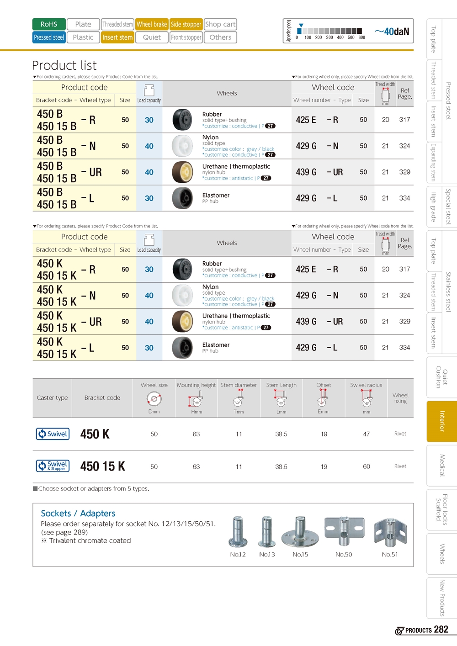Viewport: 457px width, 646px height.
Task: Click the load capacity weight icon in the 450 K table header
Action: (149, 239)
